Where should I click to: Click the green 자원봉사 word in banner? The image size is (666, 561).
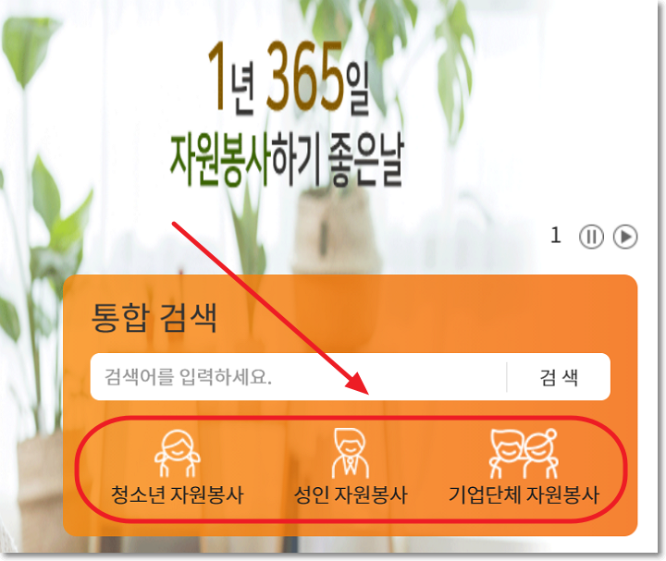pyautogui.click(x=220, y=161)
